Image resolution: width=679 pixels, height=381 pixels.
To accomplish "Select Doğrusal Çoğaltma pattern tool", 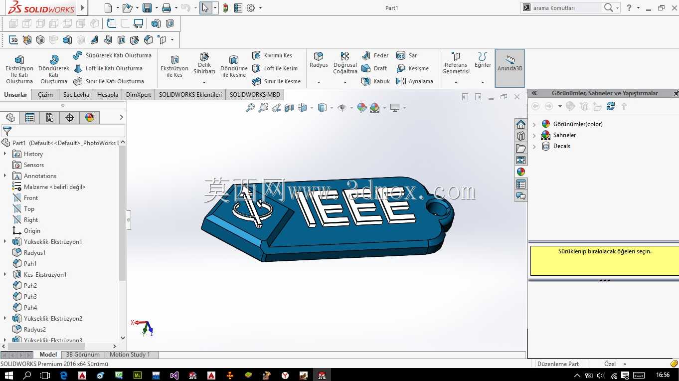I will (x=345, y=63).
